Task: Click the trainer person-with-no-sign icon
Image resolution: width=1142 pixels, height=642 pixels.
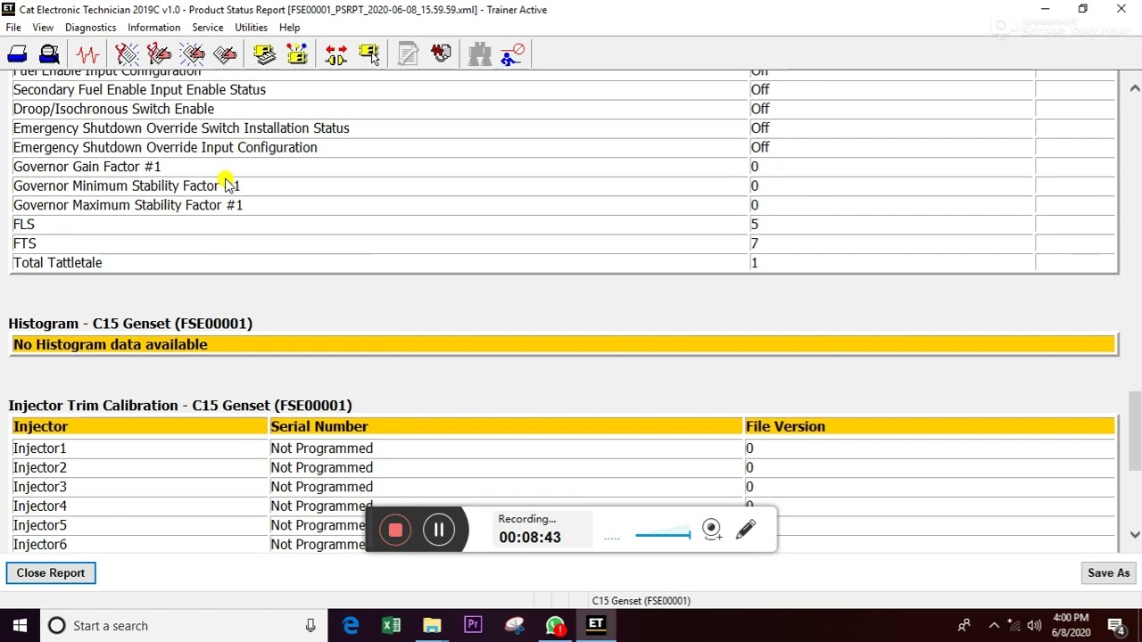Action: click(512, 54)
